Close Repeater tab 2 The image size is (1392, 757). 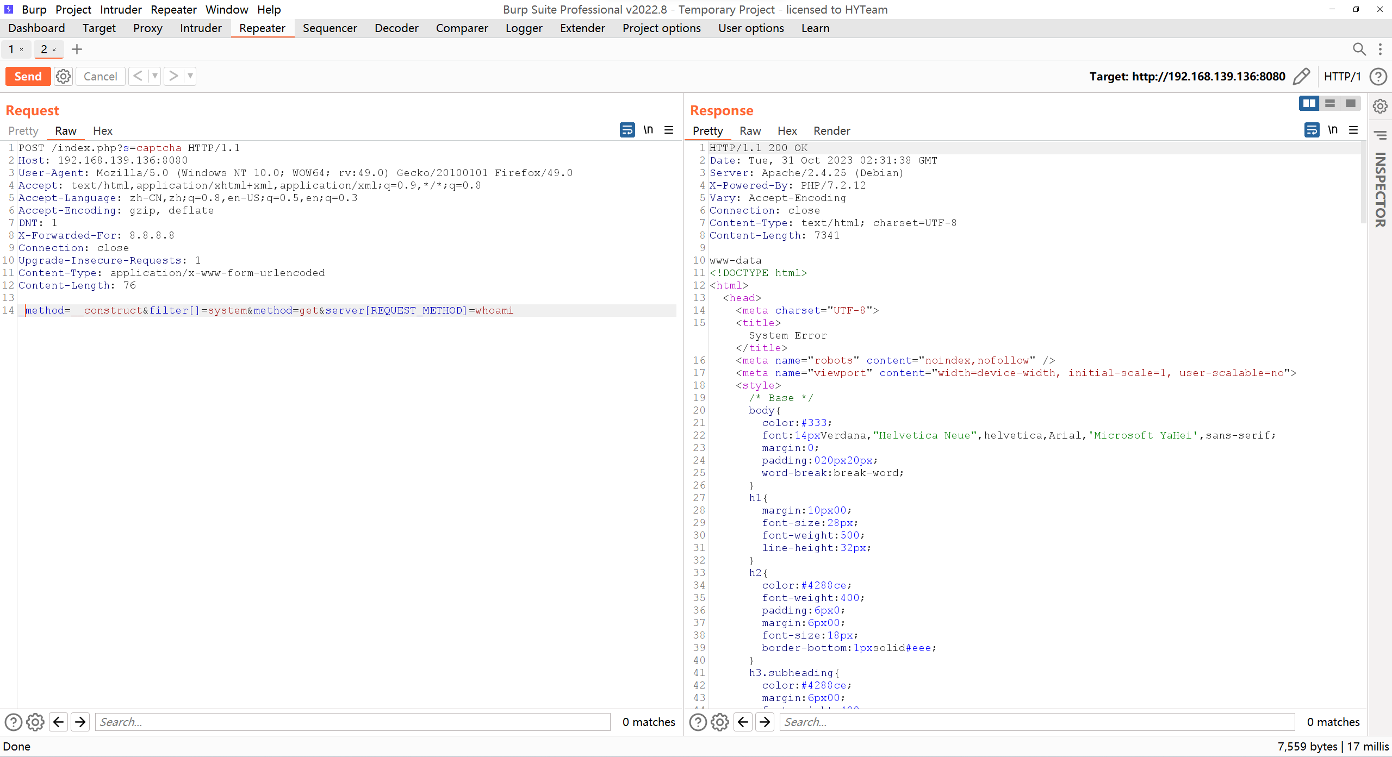(x=54, y=50)
